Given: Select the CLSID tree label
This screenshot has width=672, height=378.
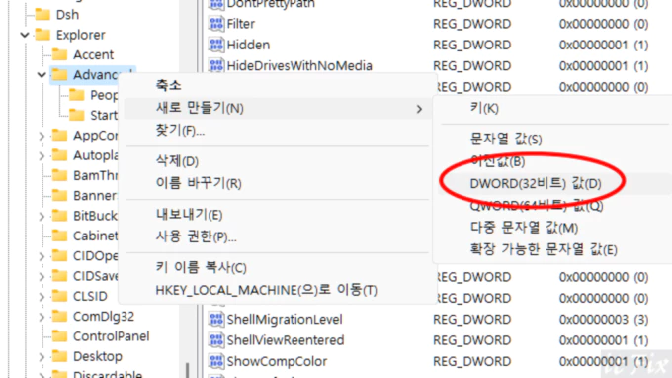Looking at the screenshot, I should coord(90,296).
